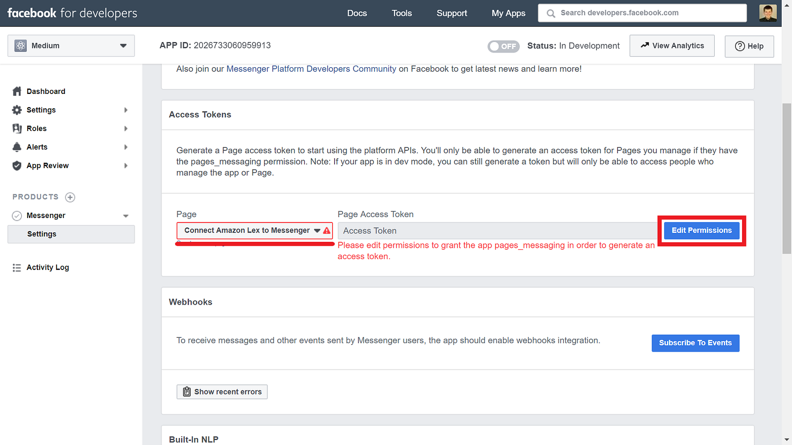
Task: Click the page vertical scrollbar thumb
Action: point(787,178)
